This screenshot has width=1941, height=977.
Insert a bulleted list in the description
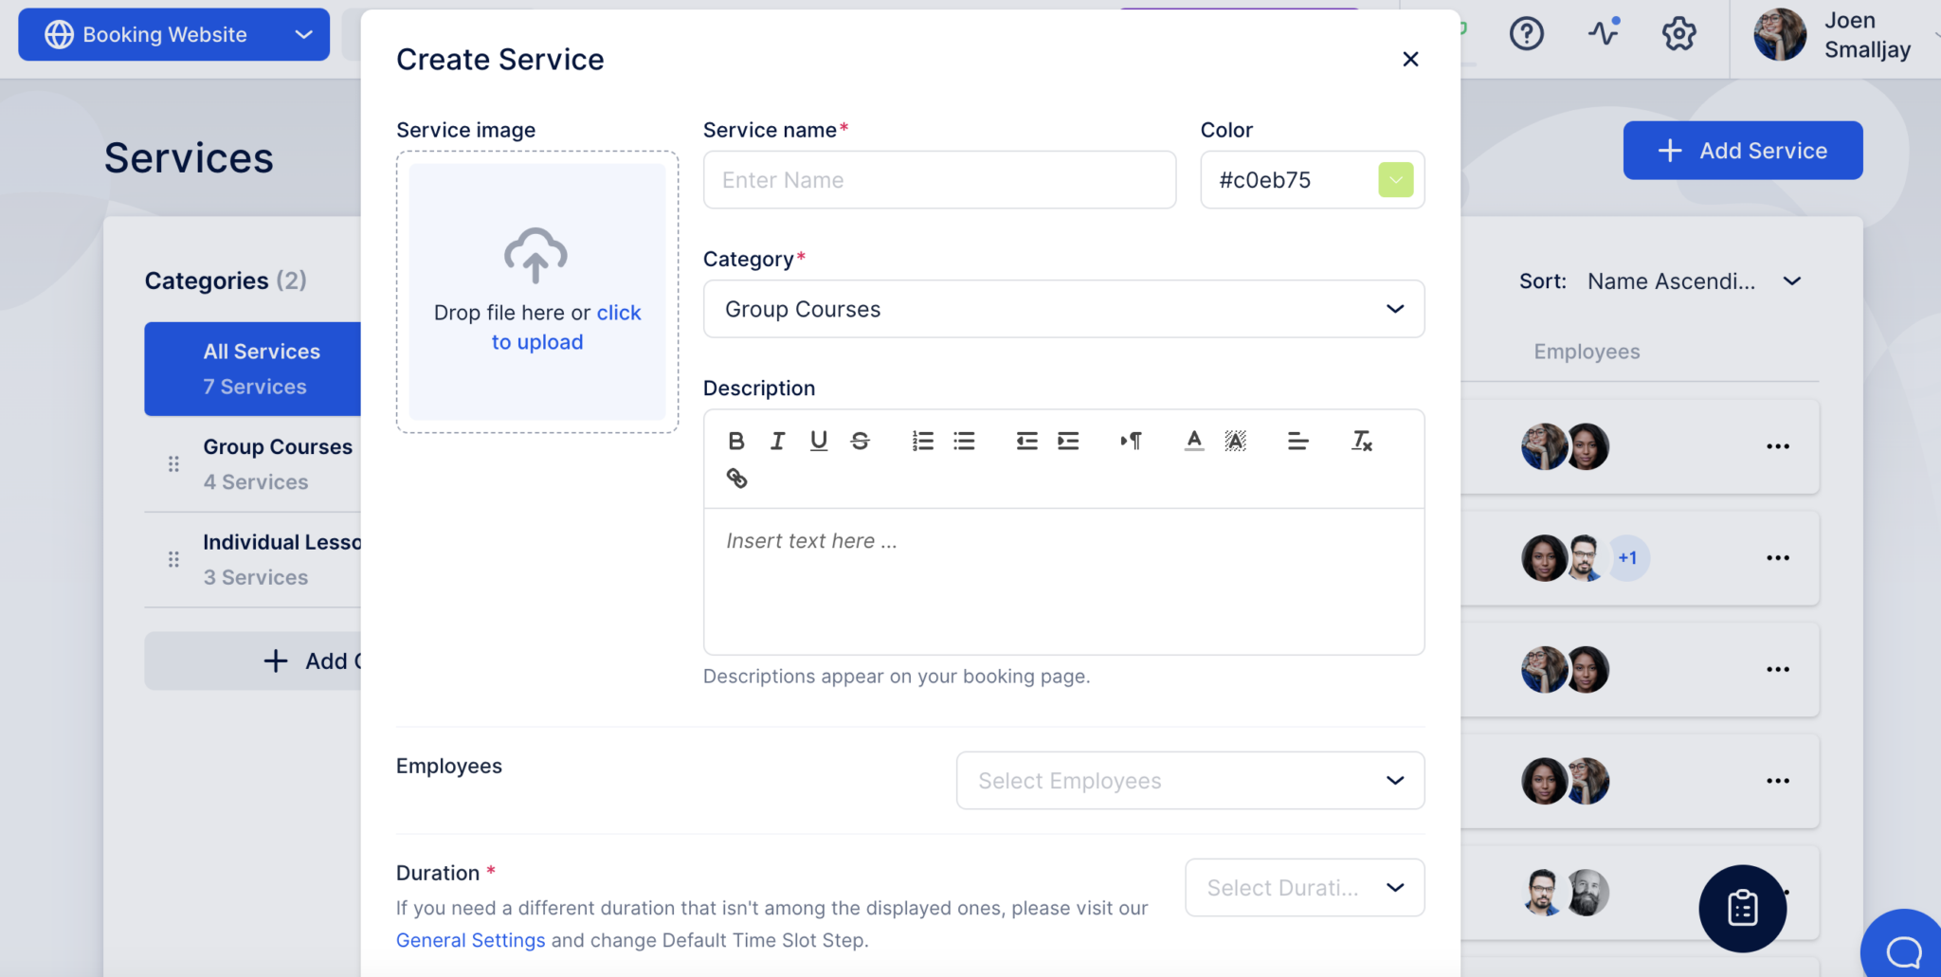coord(963,440)
